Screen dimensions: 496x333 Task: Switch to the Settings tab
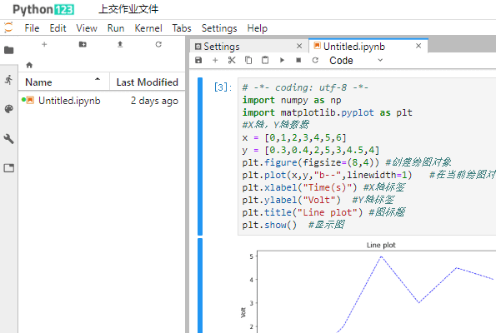tap(248, 47)
